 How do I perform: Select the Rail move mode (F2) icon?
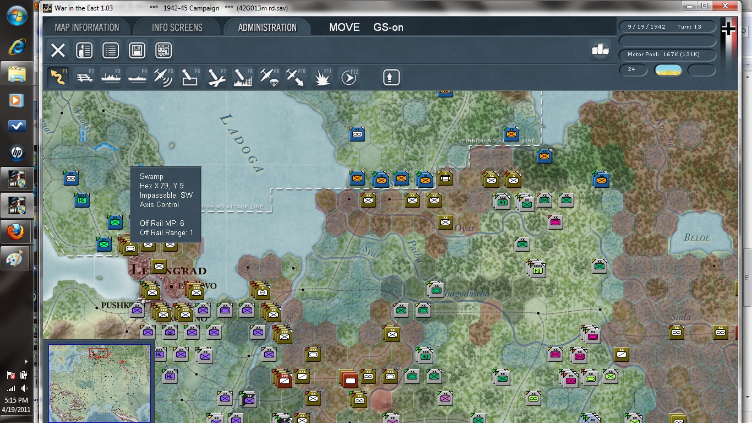84,77
